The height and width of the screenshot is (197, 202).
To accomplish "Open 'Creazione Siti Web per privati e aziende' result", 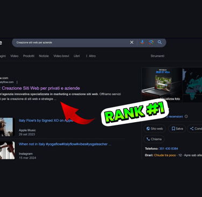I will (x=41, y=88).
